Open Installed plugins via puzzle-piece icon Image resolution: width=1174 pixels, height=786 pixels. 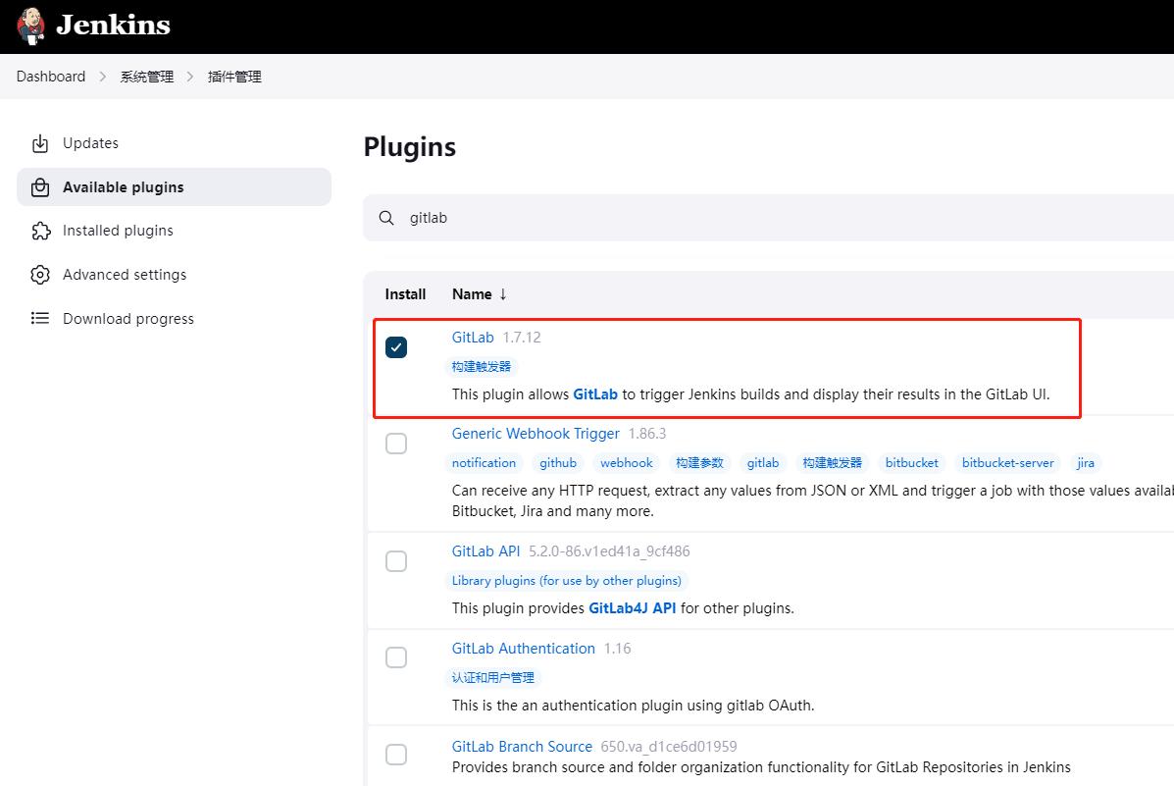39,230
